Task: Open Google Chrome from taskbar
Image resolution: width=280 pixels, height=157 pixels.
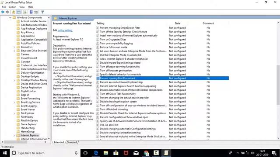Action: (x=146, y=153)
